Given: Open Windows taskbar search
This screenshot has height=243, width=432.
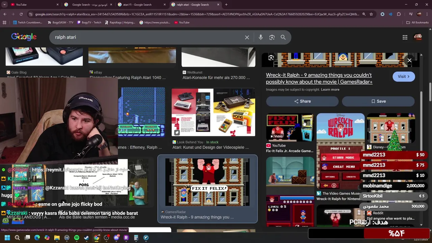Looking at the screenshot, I should tap(17, 238).
